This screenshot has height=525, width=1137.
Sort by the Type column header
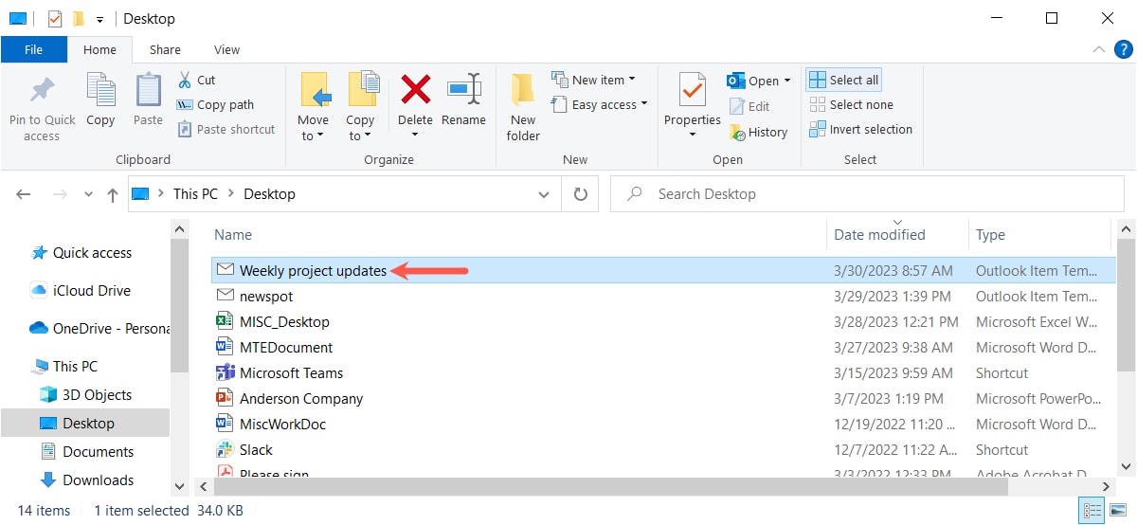click(x=990, y=234)
